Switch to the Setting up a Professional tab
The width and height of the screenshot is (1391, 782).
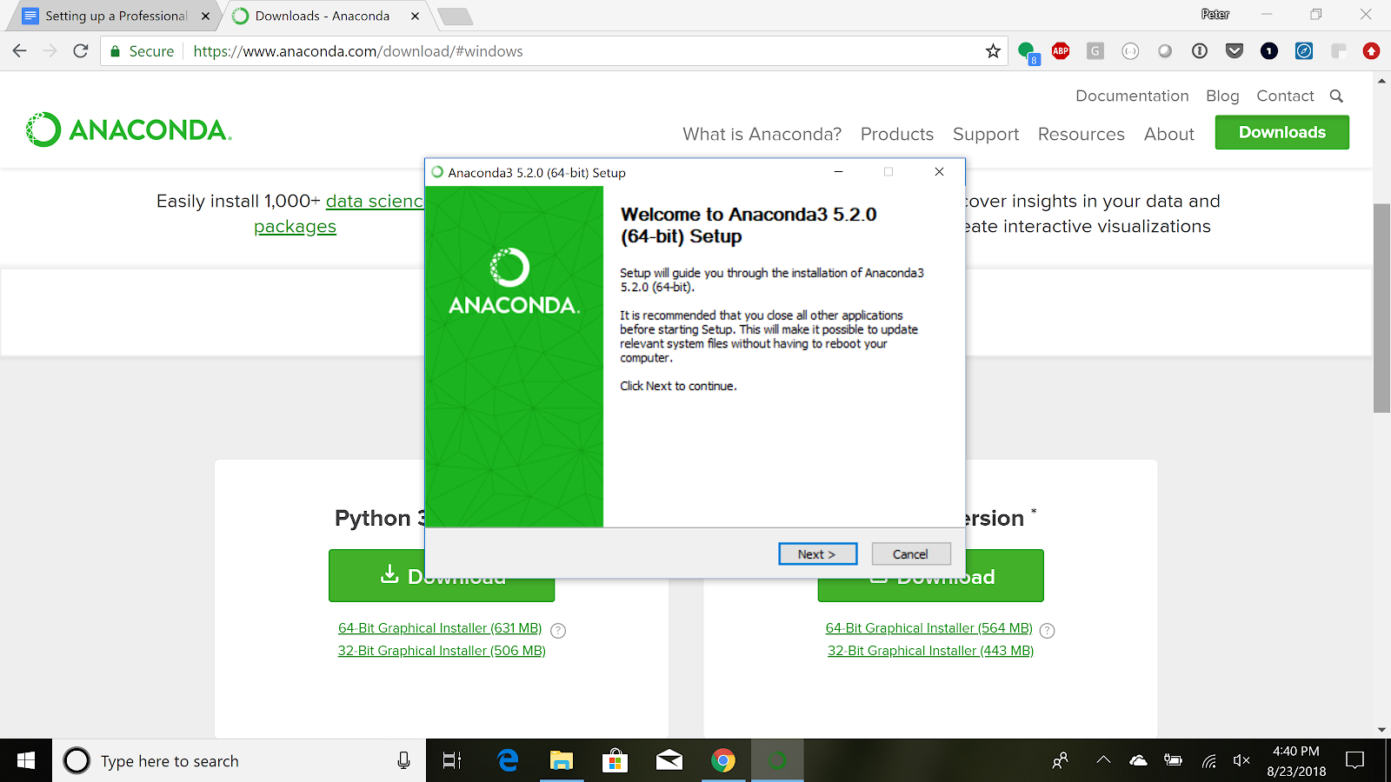click(x=116, y=16)
